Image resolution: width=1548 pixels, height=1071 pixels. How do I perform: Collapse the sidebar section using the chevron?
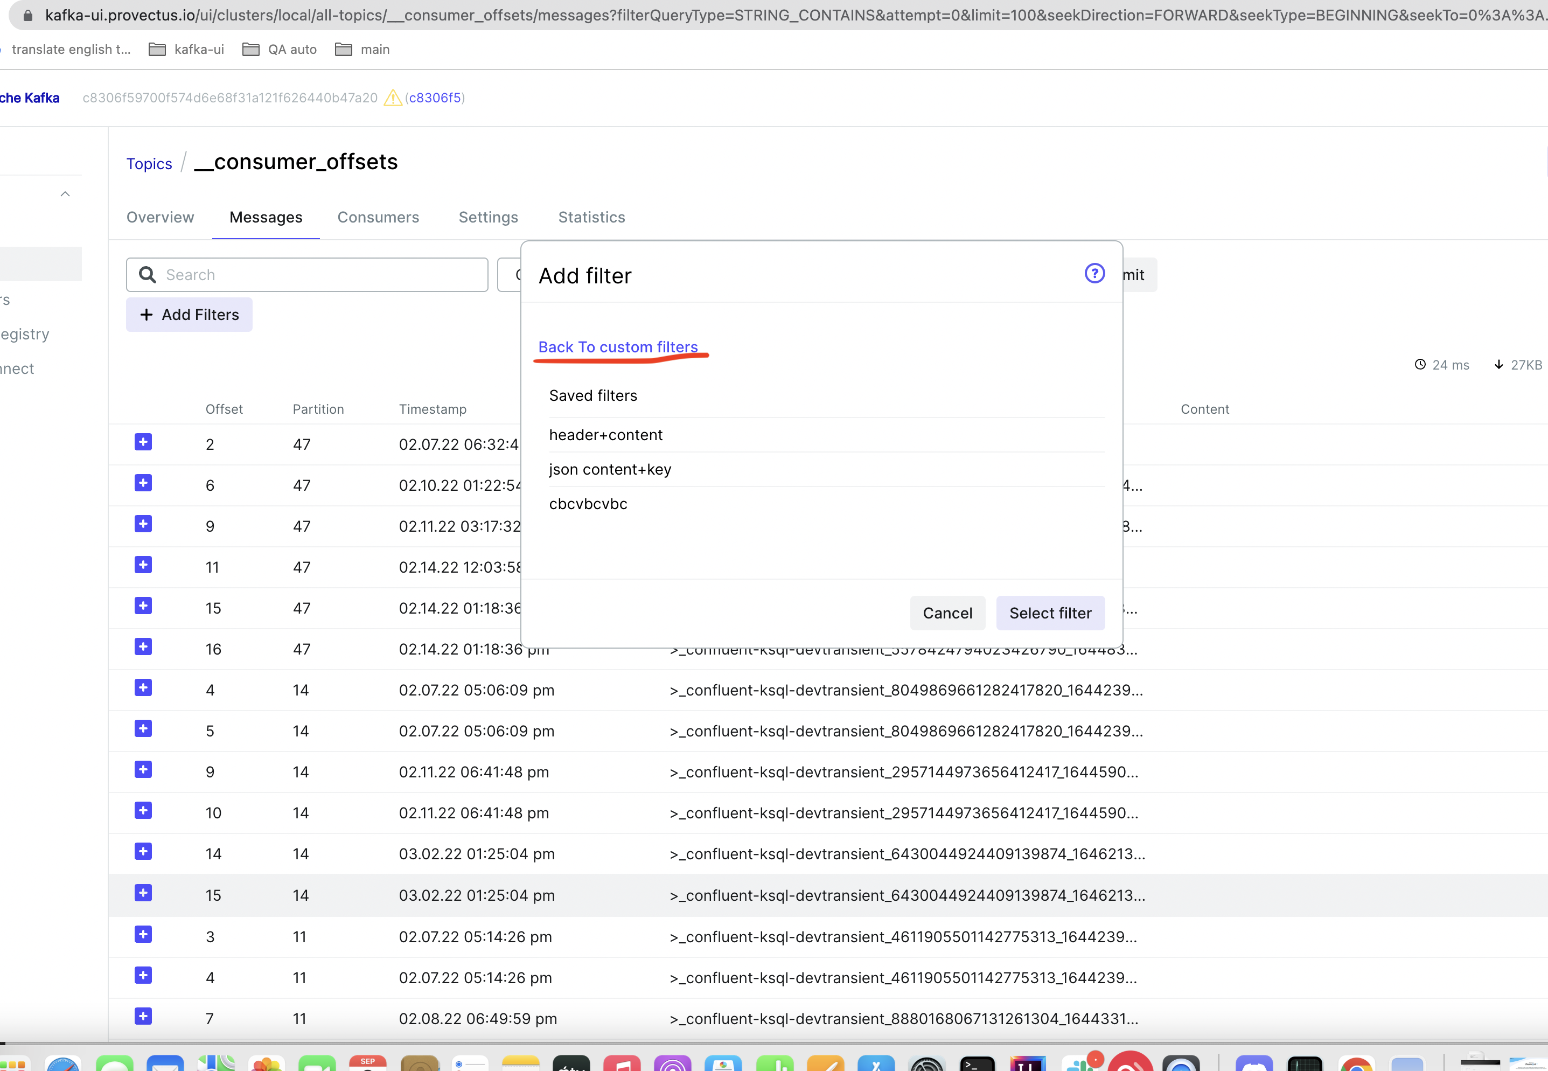(65, 193)
